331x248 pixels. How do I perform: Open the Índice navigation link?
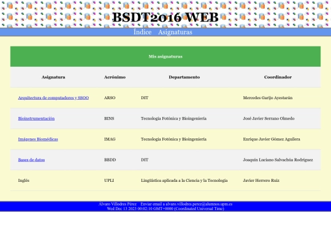[x=142, y=32]
